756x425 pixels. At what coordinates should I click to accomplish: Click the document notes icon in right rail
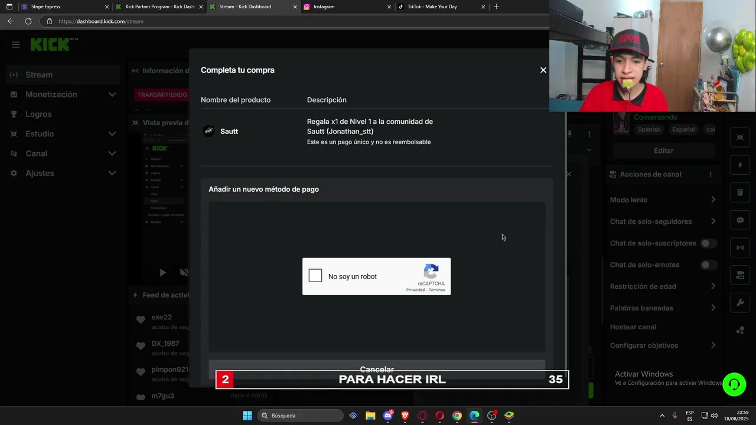tap(740, 192)
